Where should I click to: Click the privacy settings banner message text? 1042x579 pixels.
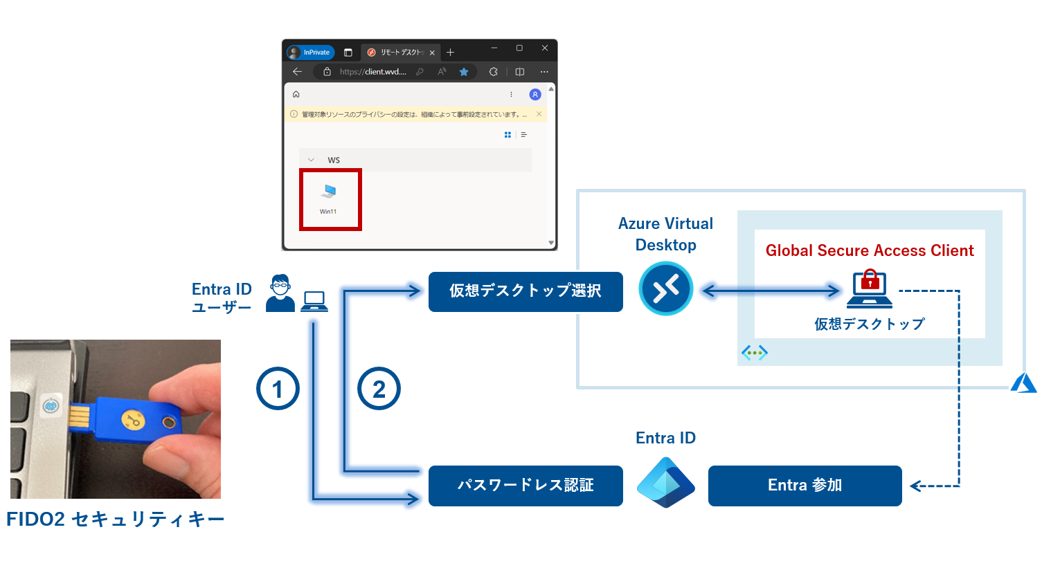point(414,115)
